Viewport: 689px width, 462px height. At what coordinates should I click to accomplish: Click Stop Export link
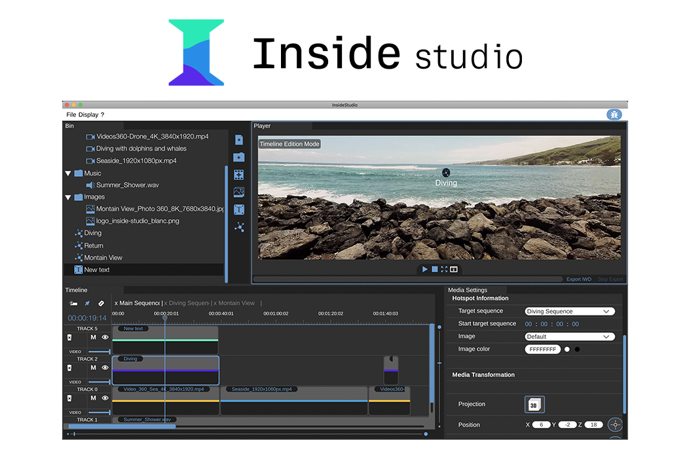pyautogui.click(x=610, y=279)
